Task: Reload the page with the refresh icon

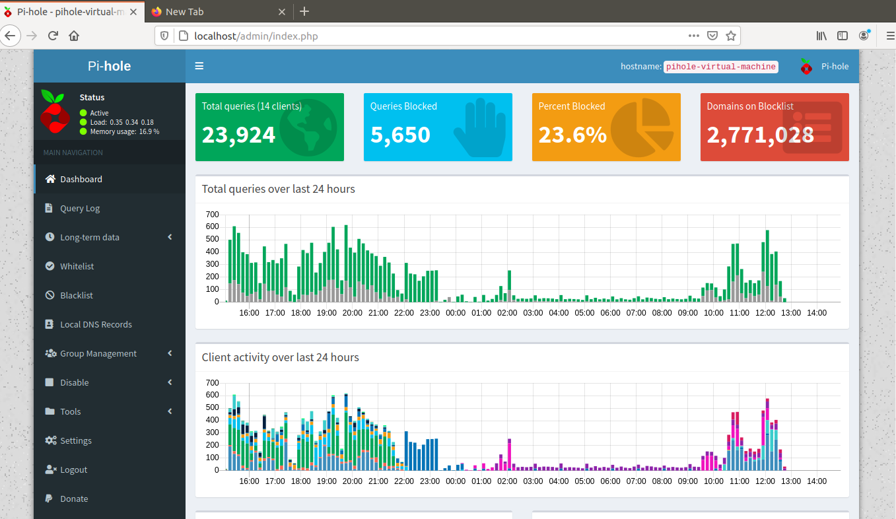Action: point(53,36)
